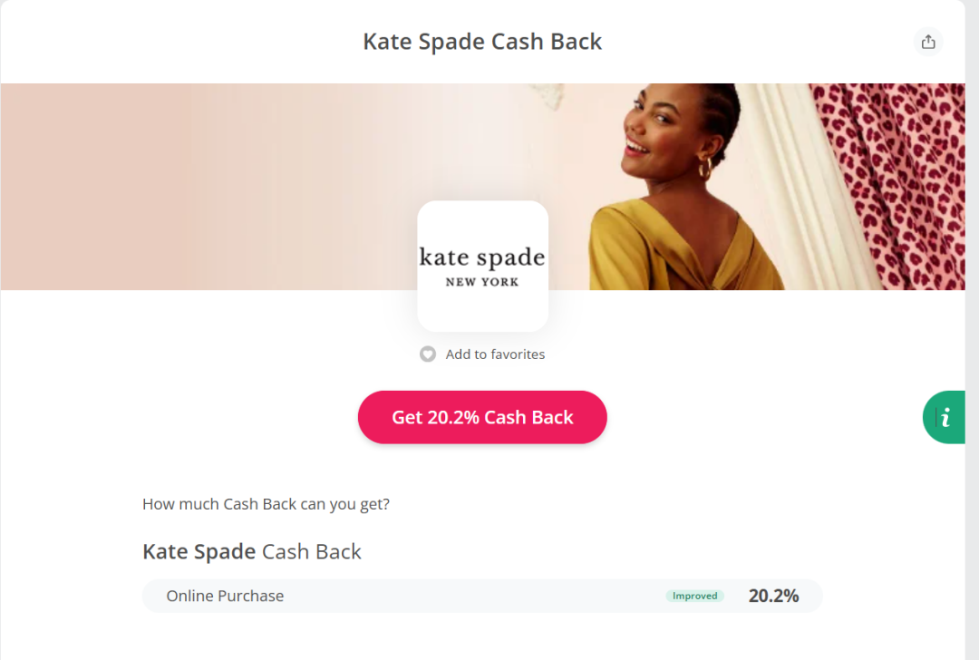979x660 pixels.
Task: Click the green Improved badge
Action: (x=694, y=597)
